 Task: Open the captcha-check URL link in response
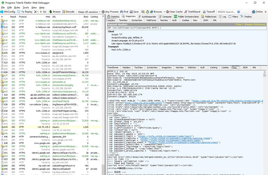point(183,142)
